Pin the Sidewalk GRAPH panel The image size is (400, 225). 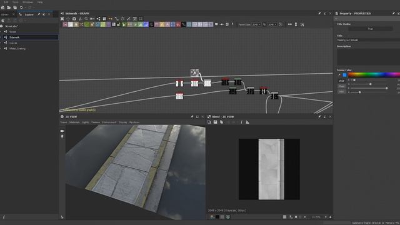(319, 13)
